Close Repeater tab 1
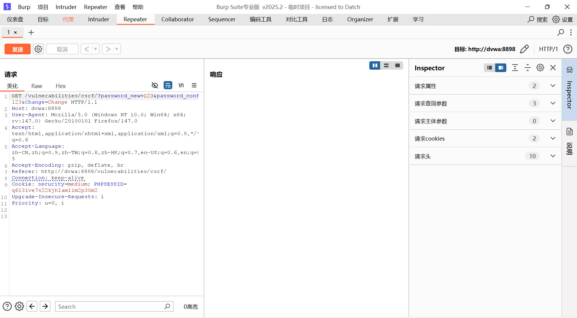 15,32
